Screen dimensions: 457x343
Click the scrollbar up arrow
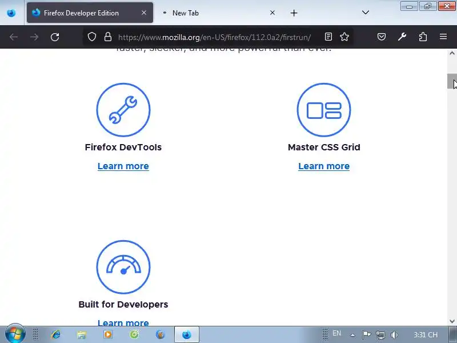[452, 53]
